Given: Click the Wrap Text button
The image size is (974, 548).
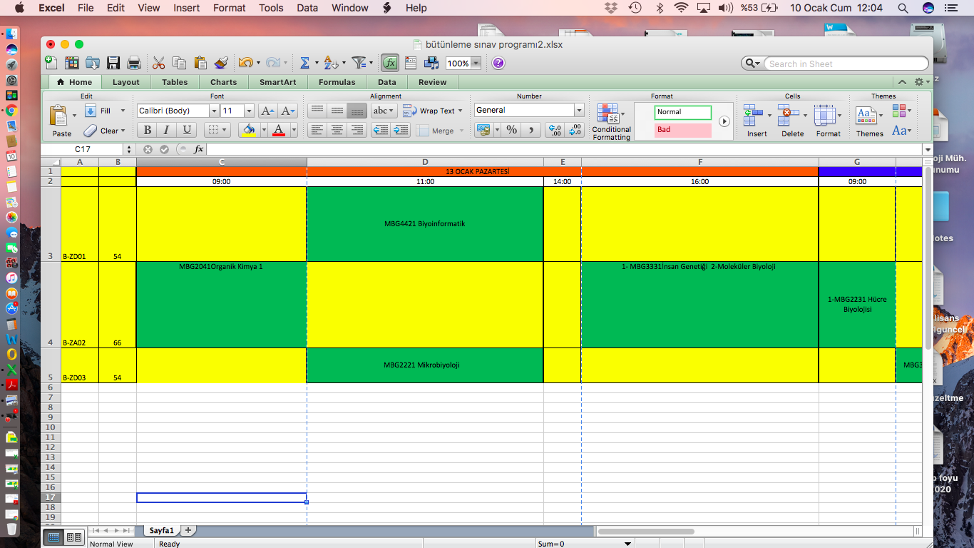Looking at the screenshot, I should [x=432, y=111].
